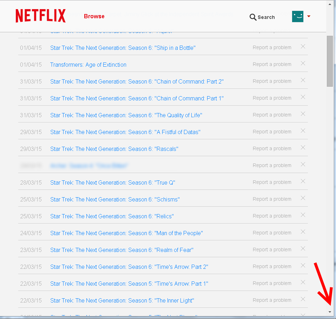Click the vertical scrollbar thumb
The image size is (336, 319).
(x=330, y=61)
